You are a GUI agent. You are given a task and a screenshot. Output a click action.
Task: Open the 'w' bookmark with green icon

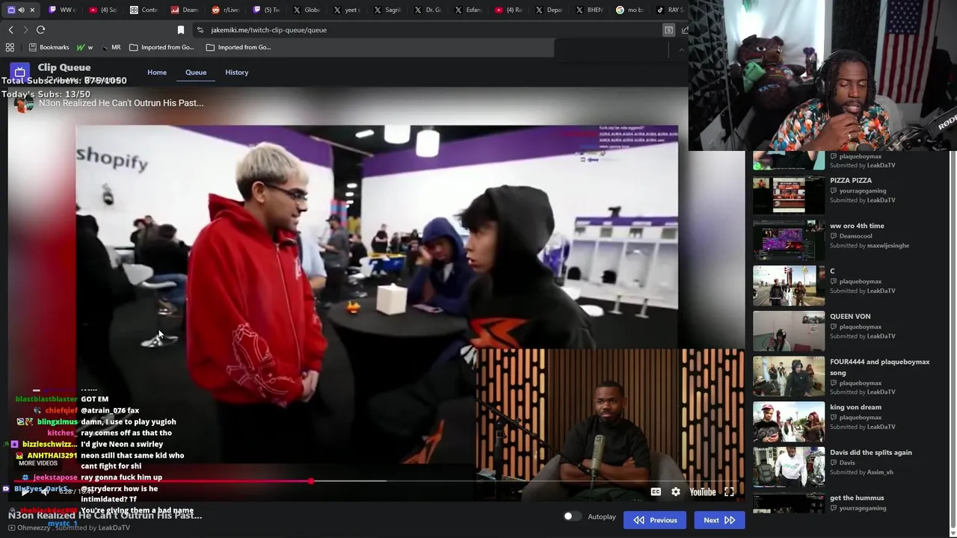(84, 47)
